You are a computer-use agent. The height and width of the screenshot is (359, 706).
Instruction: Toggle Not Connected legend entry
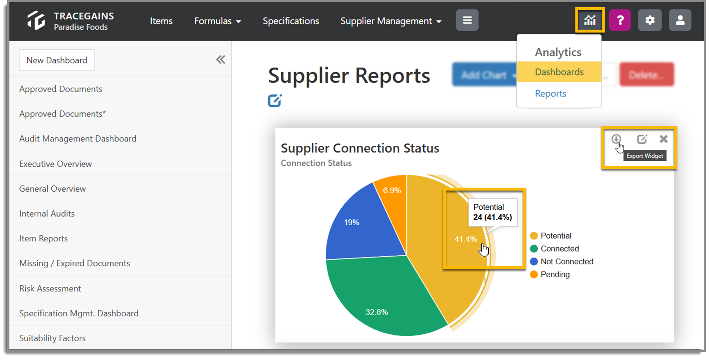coord(562,261)
